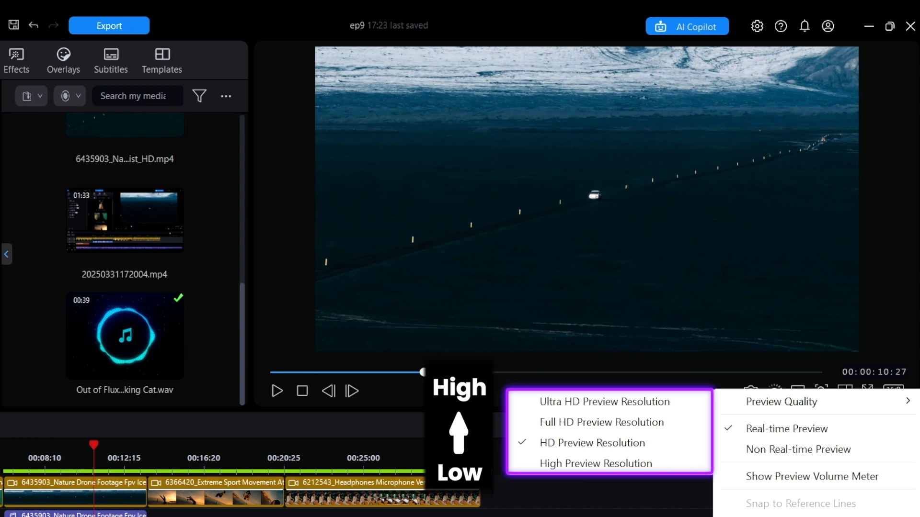Image resolution: width=920 pixels, height=517 pixels.
Task: Play the preview video
Action: point(277,391)
